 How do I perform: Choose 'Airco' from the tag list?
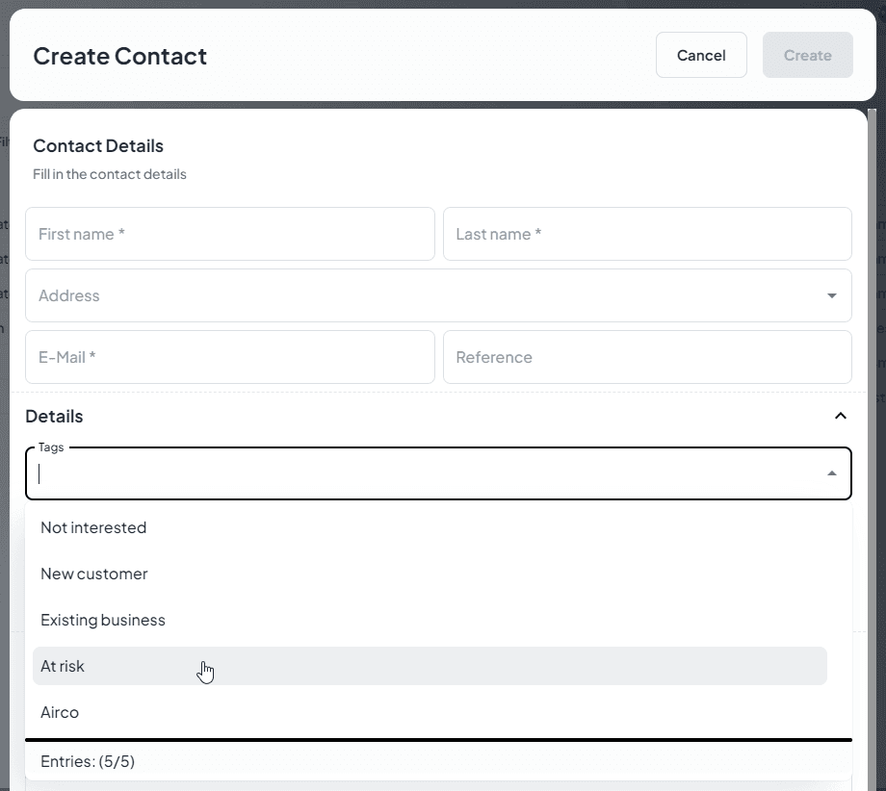(x=60, y=712)
